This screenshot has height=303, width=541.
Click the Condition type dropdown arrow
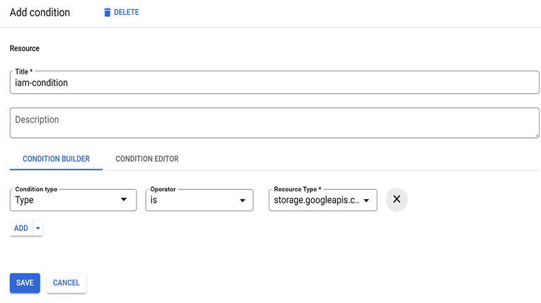tap(124, 200)
